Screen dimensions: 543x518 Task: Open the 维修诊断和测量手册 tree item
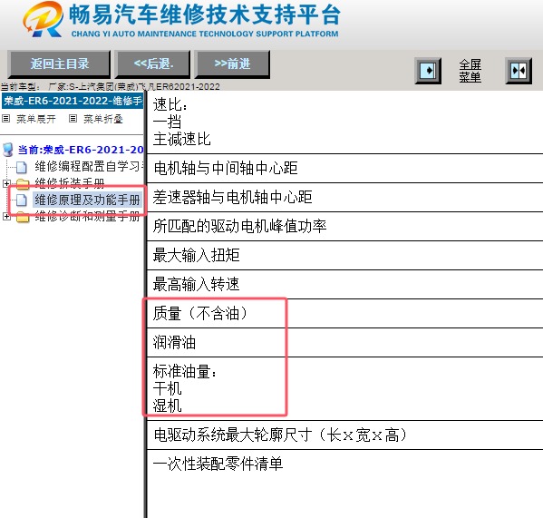coord(87,216)
